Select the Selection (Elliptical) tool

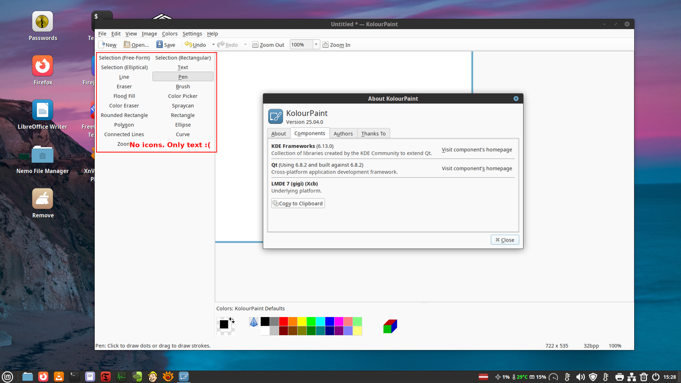124,67
